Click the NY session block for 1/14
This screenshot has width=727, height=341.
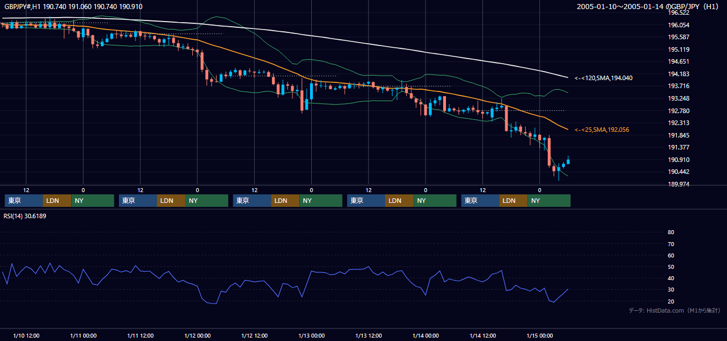pos(549,201)
